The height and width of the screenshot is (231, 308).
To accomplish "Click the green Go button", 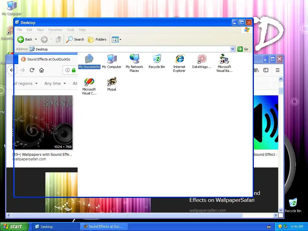I will 243,49.
